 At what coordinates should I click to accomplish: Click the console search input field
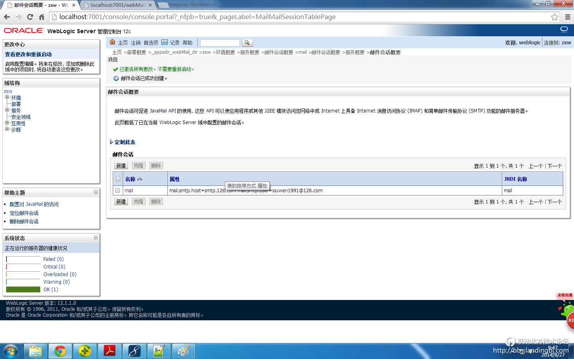click(220, 43)
